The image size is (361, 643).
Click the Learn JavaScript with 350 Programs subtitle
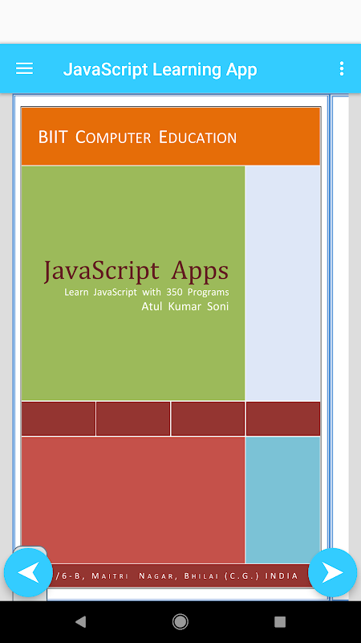(147, 293)
